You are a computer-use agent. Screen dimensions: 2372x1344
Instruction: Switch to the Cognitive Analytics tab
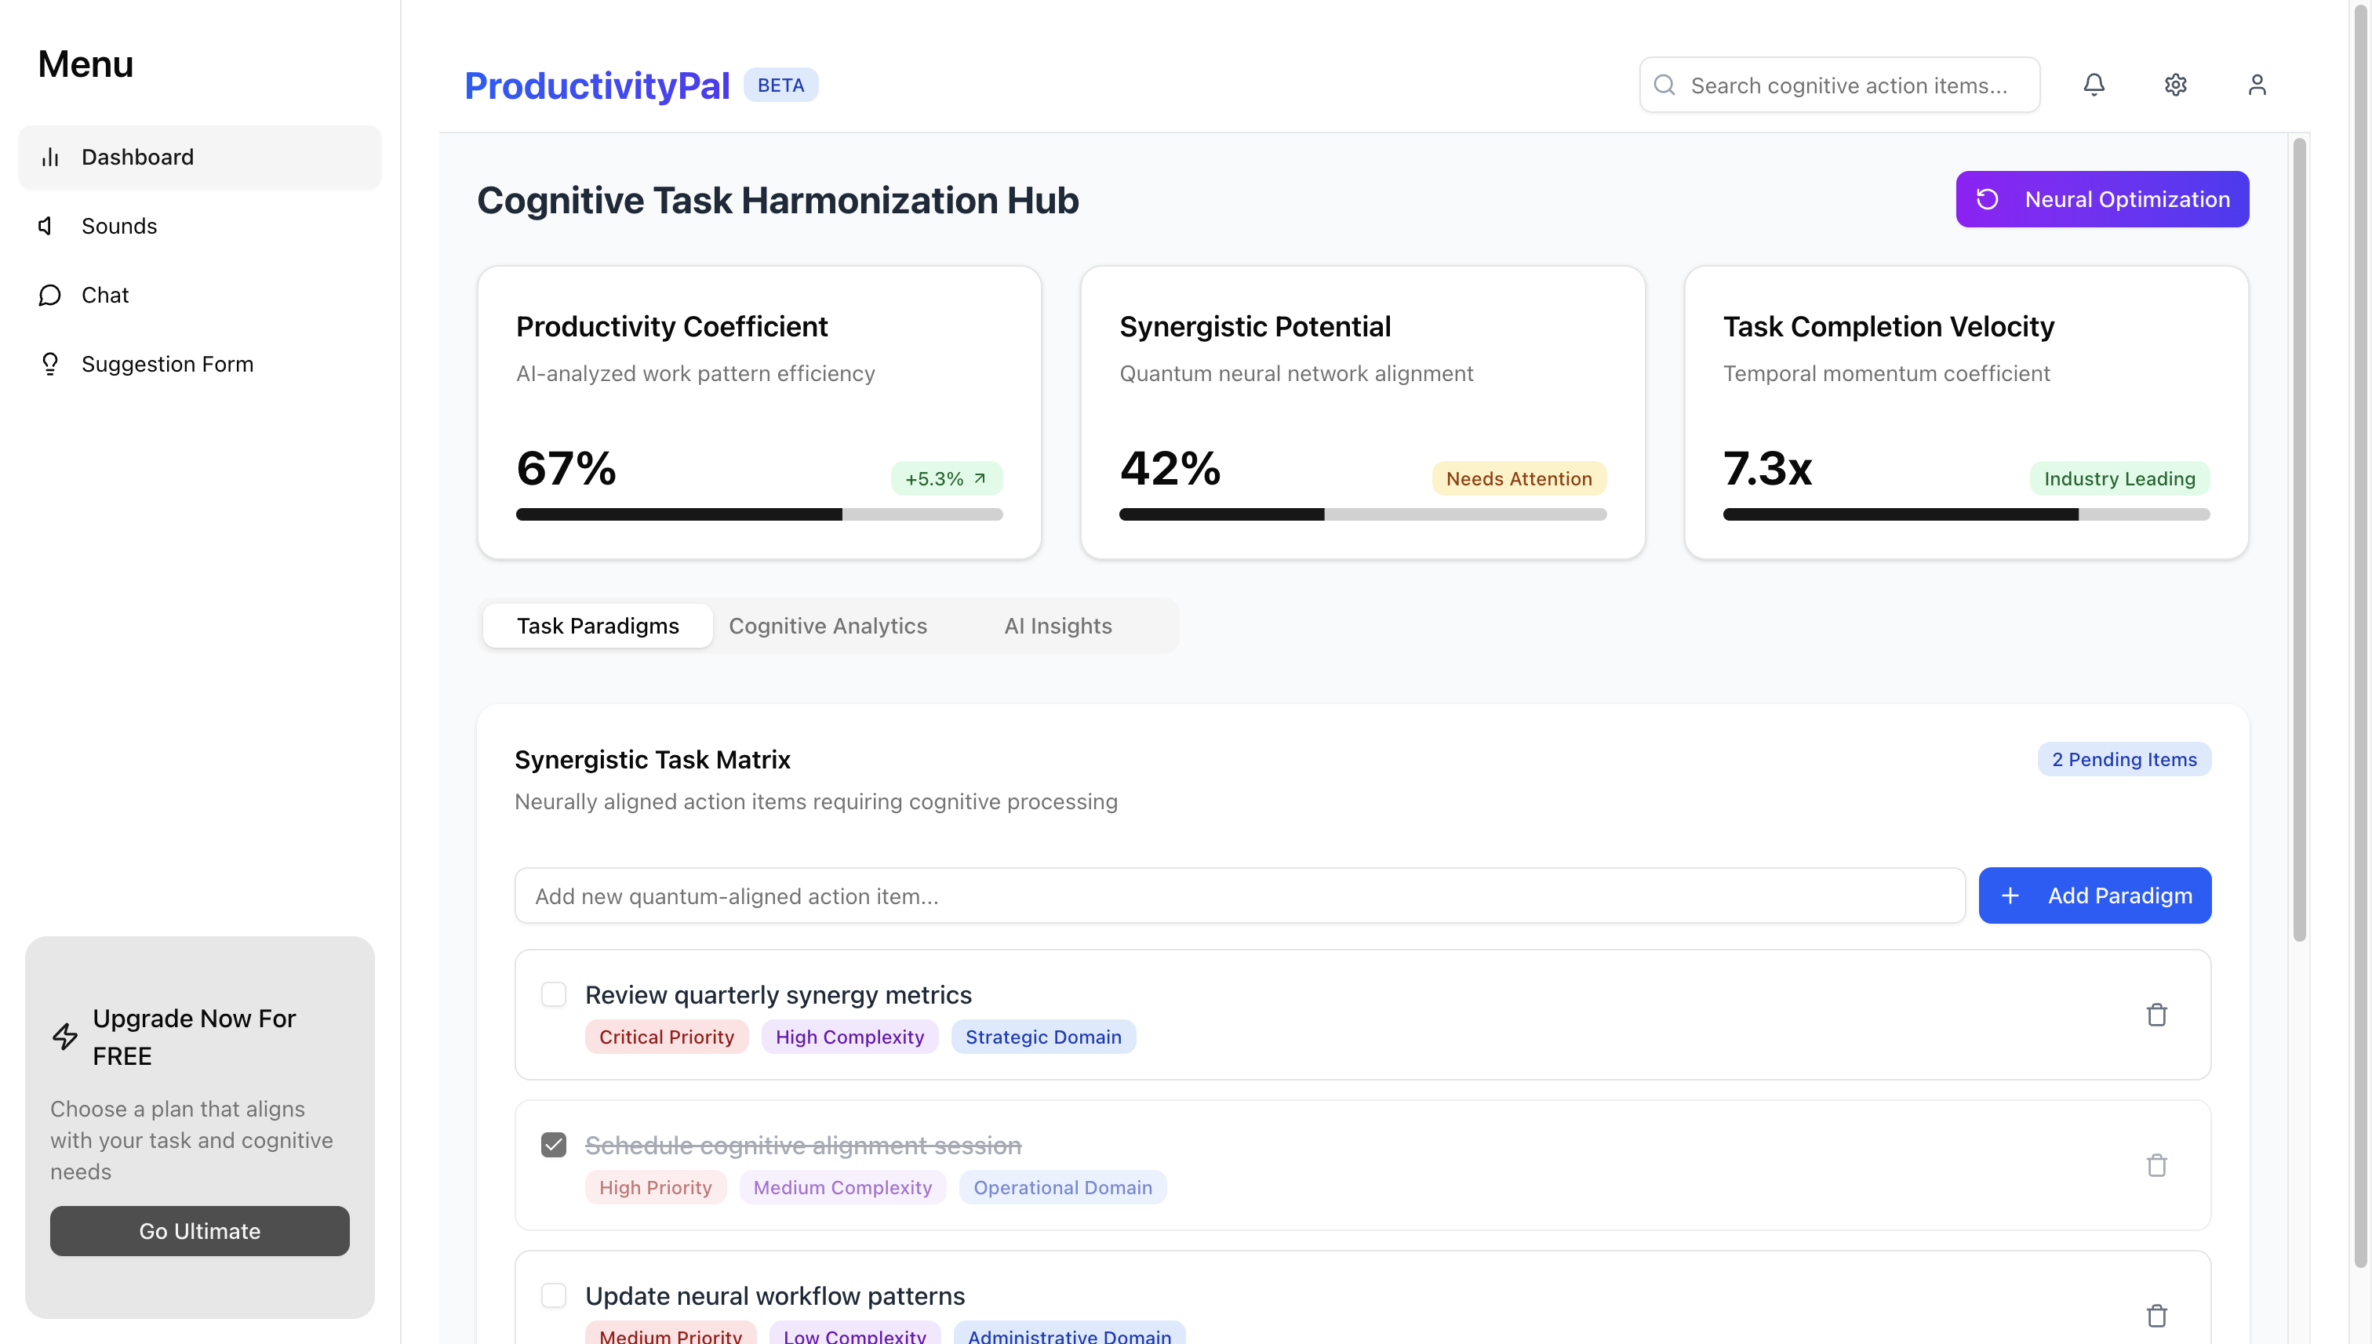click(x=828, y=626)
